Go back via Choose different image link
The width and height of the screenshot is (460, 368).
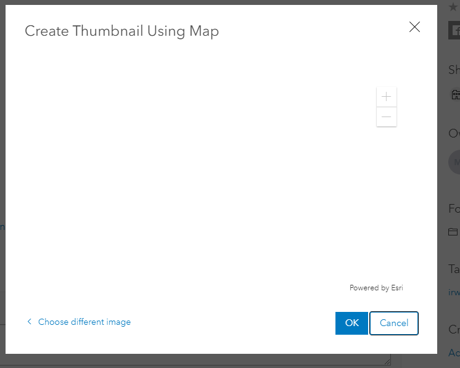click(x=84, y=322)
